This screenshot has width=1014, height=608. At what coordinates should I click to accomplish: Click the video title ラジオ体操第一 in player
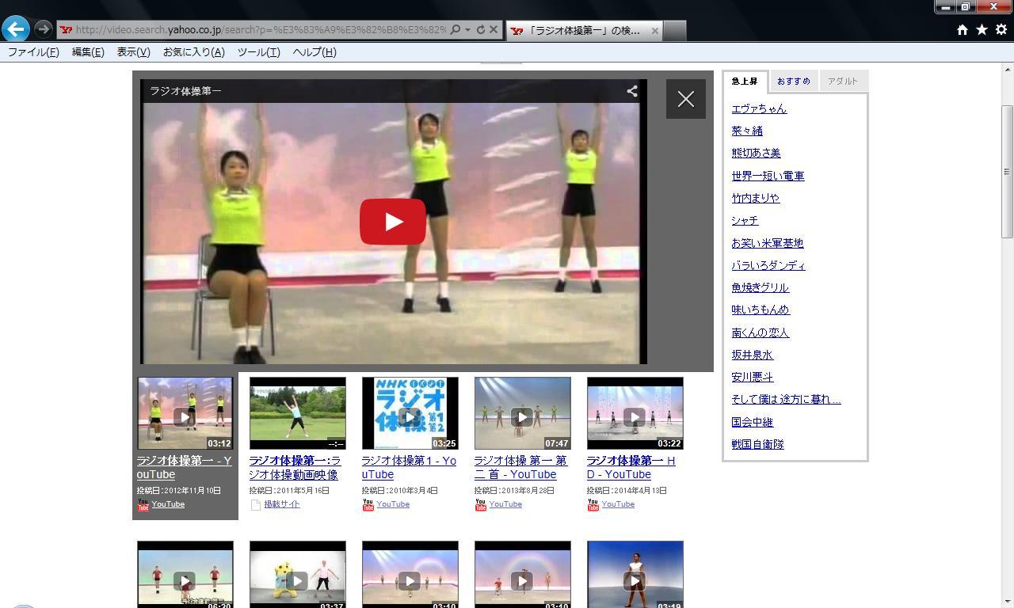click(185, 91)
